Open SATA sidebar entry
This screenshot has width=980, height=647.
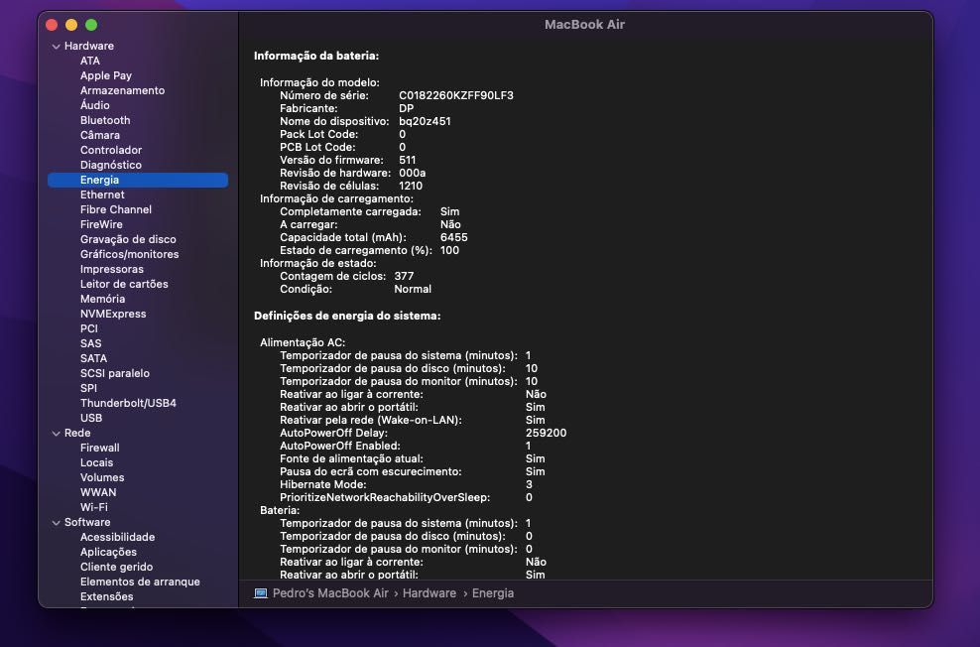[x=94, y=359]
